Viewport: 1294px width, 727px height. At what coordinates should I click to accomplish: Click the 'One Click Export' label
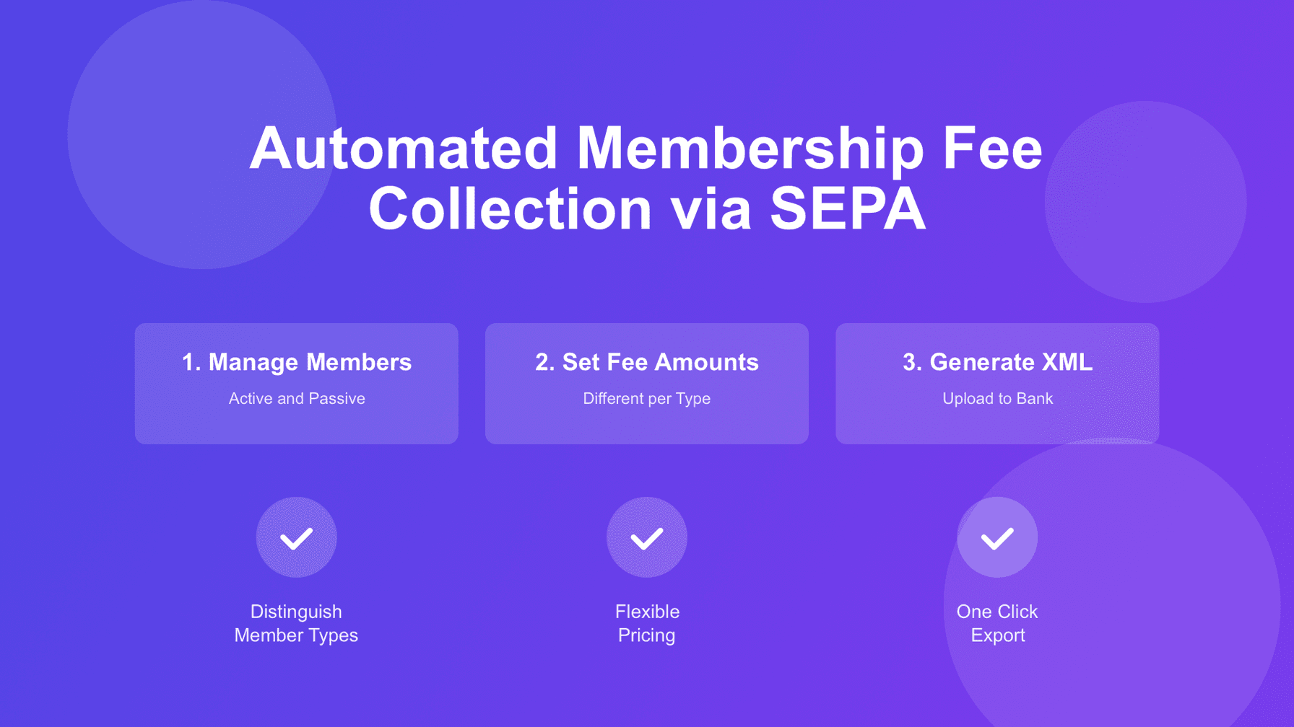(x=997, y=623)
